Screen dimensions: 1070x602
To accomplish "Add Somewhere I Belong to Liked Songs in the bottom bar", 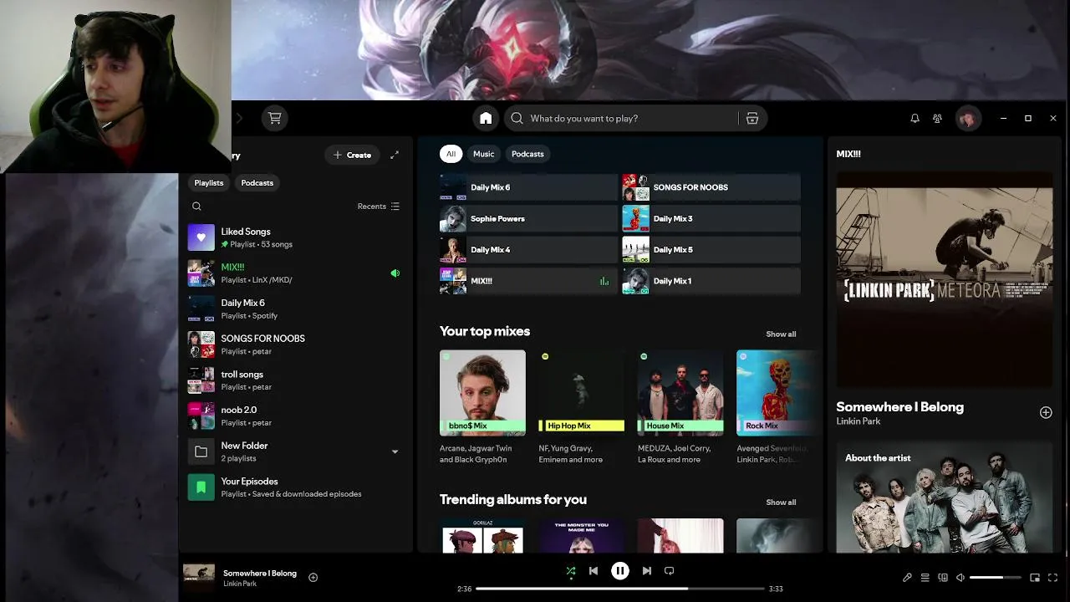I will click(313, 577).
